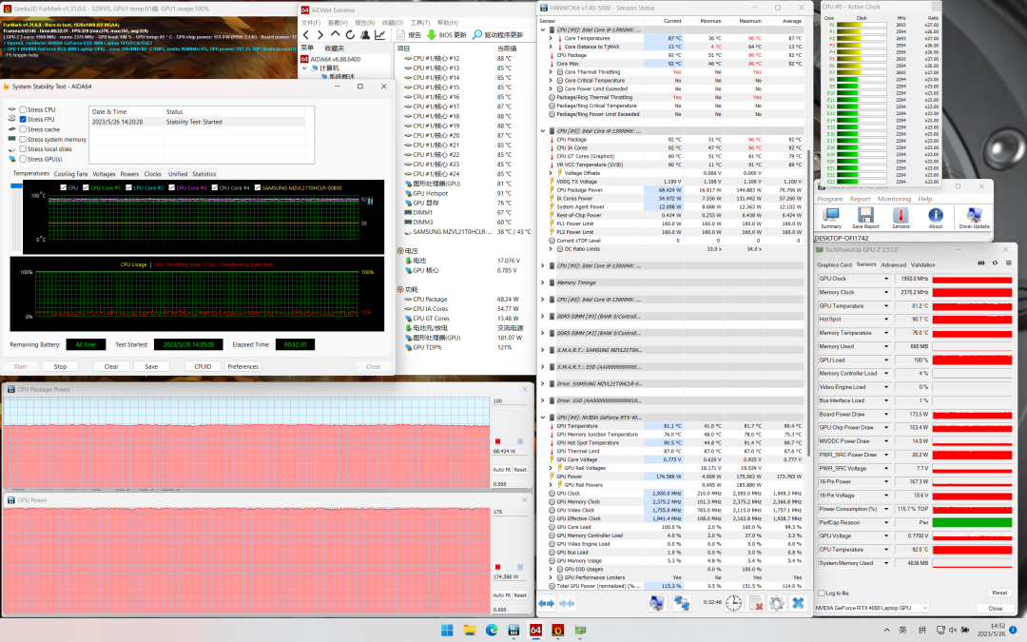Open GPU-Z hamburger menu icon
1027x642 pixels.
coord(1008,264)
